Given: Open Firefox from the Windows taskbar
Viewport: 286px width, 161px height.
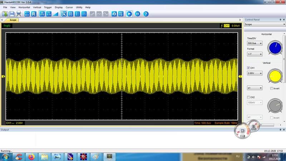Looking at the screenshot, I should click(31, 157).
